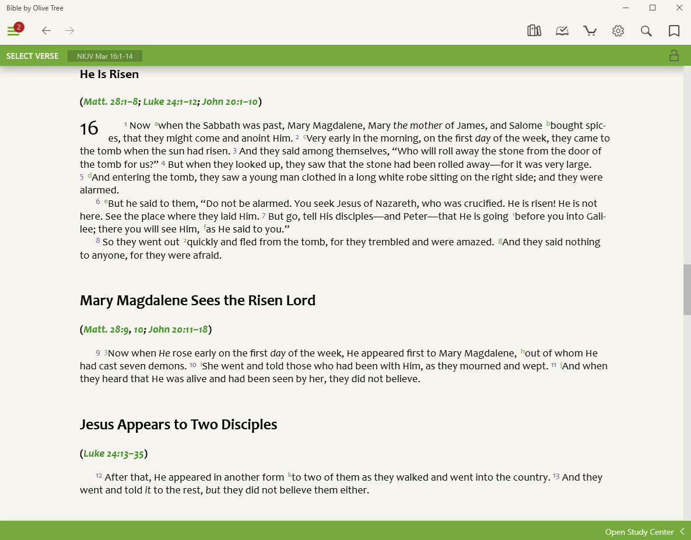Open the Library books icon

534,31
